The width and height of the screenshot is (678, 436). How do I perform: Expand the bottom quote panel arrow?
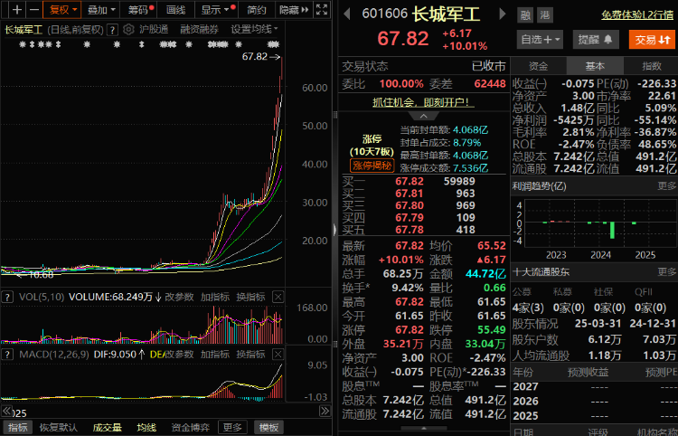tap(423, 428)
